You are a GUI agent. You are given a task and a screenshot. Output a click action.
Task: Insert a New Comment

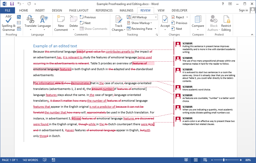[x=61, y=23]
